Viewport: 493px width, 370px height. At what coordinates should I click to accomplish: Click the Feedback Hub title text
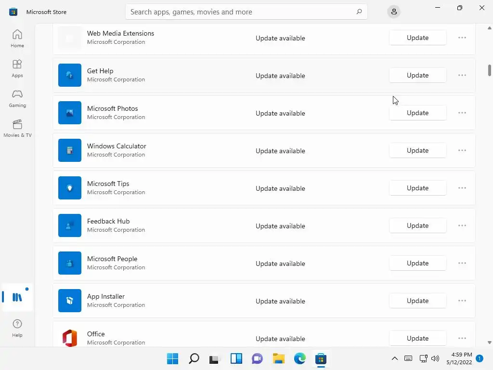108,221
